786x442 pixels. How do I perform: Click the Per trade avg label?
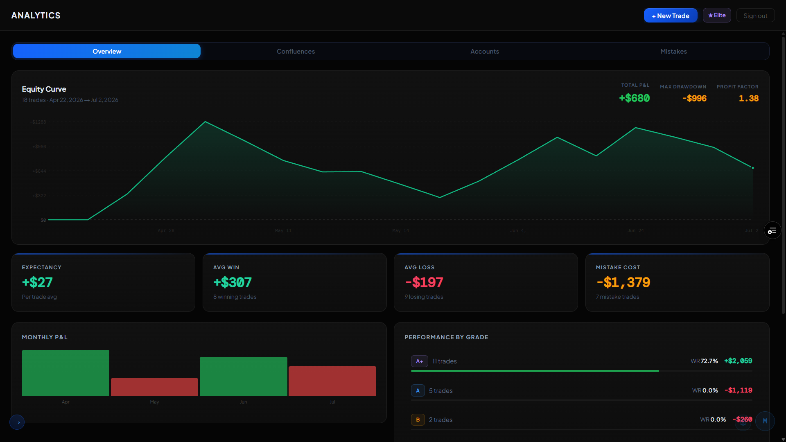[x=39, y=297]
